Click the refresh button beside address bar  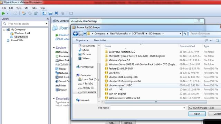tap(185, 34)
